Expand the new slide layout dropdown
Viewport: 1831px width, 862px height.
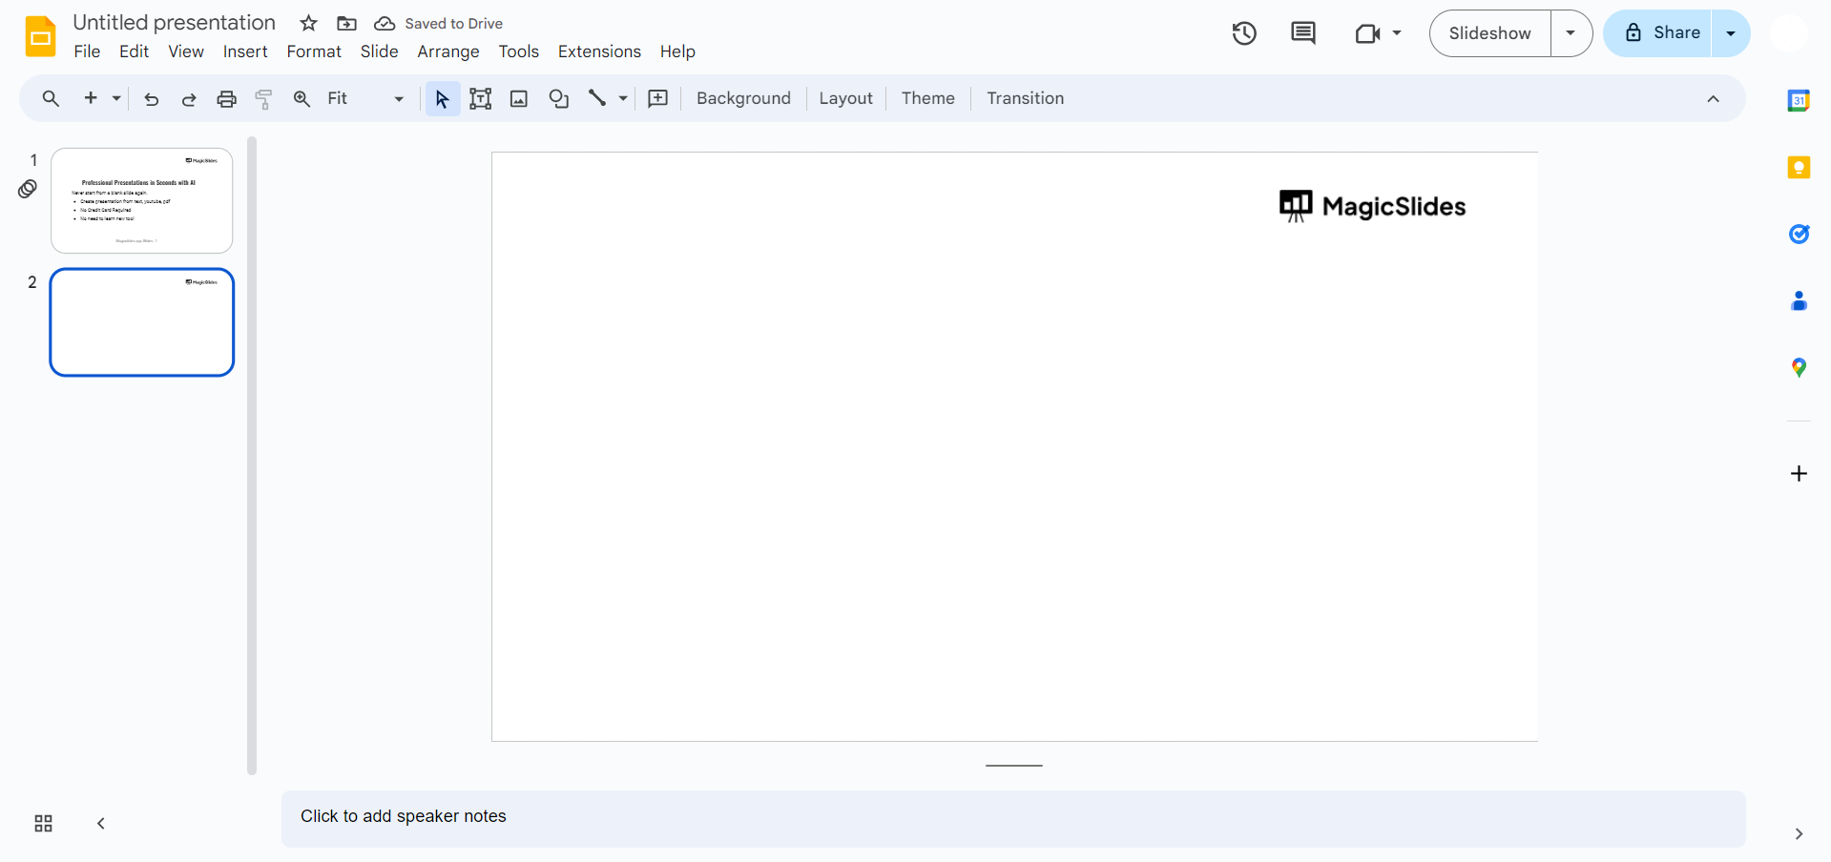pyautogui.click(x=116, y=98)
